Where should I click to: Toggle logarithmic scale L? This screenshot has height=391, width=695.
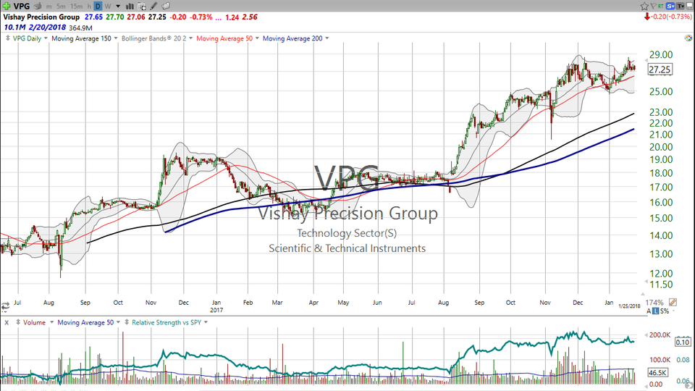click(656, 311)
